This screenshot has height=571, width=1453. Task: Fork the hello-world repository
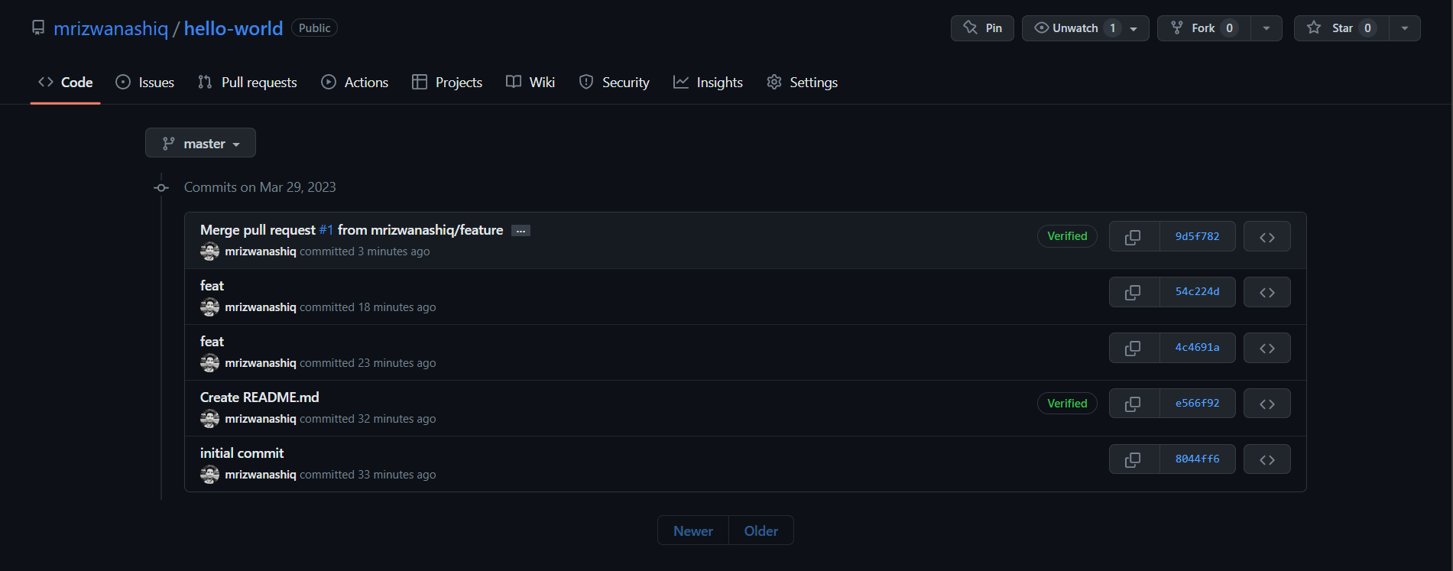(x=1204, y=28)
